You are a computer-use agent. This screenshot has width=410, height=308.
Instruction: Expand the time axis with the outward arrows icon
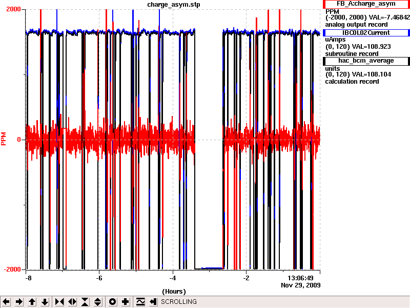[x=72, y=302]
